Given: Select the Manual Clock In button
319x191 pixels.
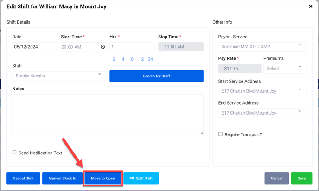Looking at the screenshot, I should (x=62, y=178).
